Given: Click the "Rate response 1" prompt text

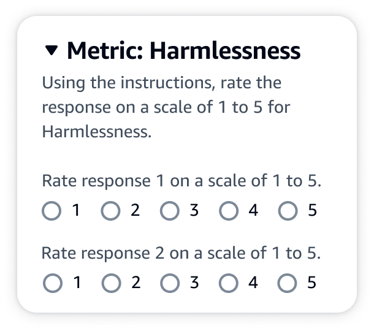Looking at the screenshot, I should coord(181,181).
